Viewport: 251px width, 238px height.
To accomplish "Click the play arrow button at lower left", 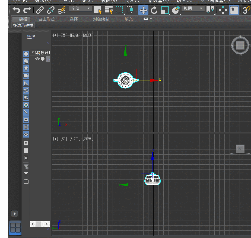I will pyautogui.click(x=15, y=214).
